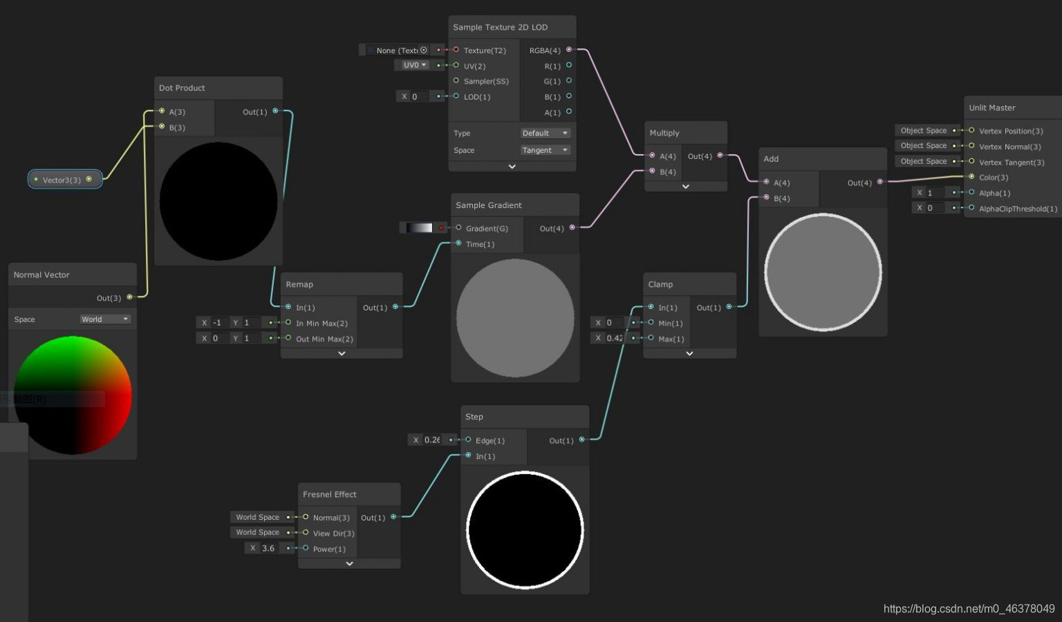Click the Edge(1) input port on the Step node

pyautogui.click(x=469, y=440)
